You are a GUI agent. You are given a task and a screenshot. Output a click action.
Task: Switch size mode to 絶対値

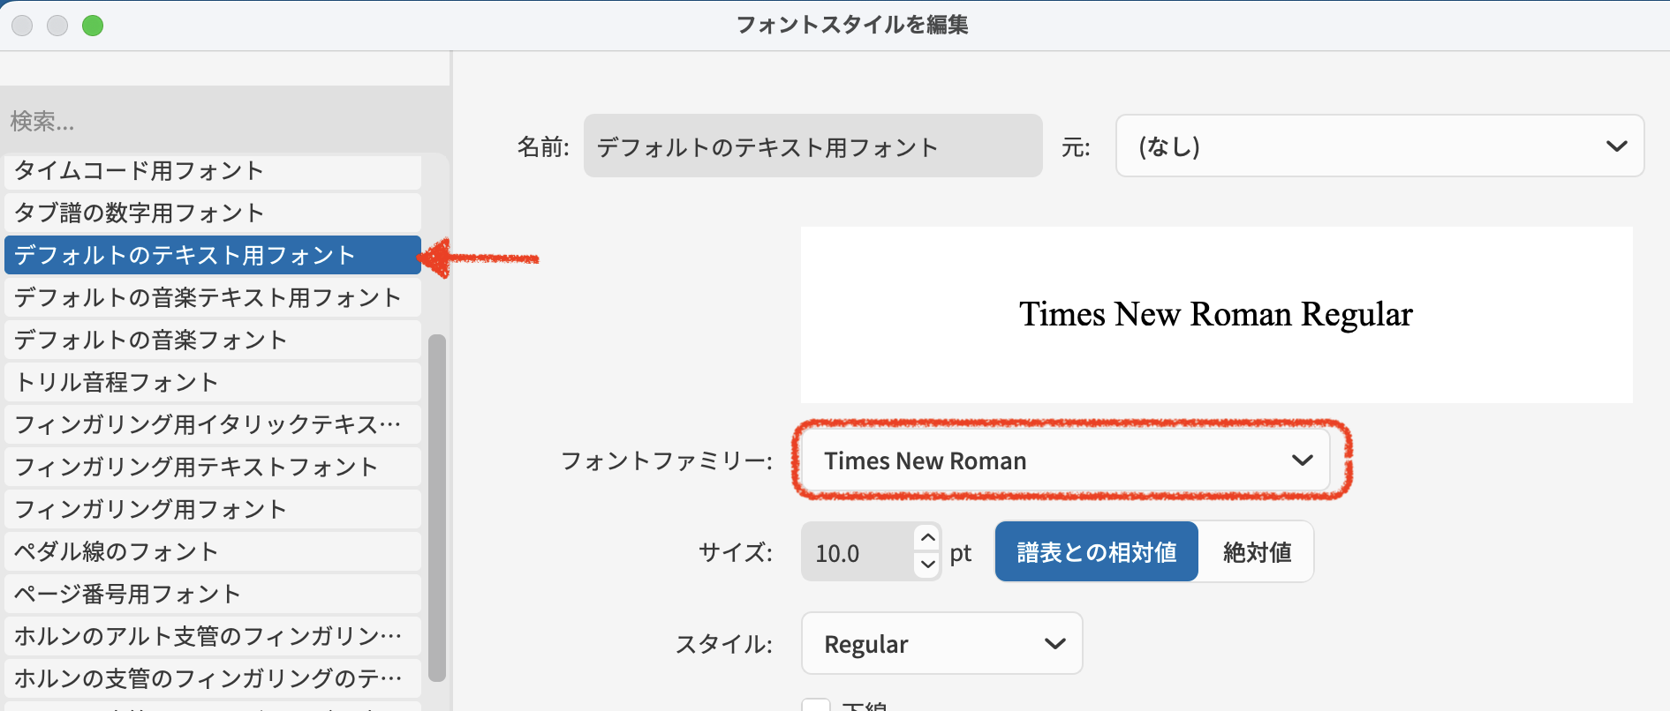click(x=1256, y=552)
